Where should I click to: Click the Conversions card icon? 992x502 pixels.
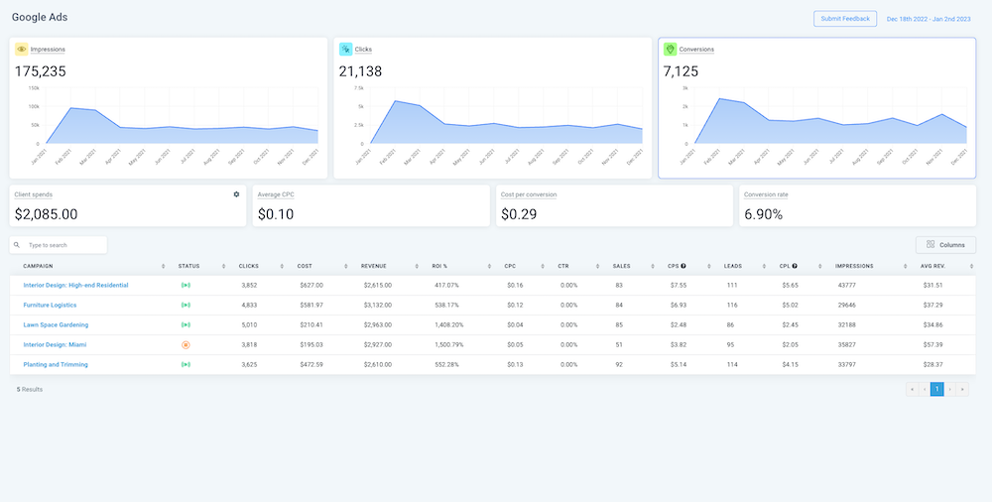[670, 49]
